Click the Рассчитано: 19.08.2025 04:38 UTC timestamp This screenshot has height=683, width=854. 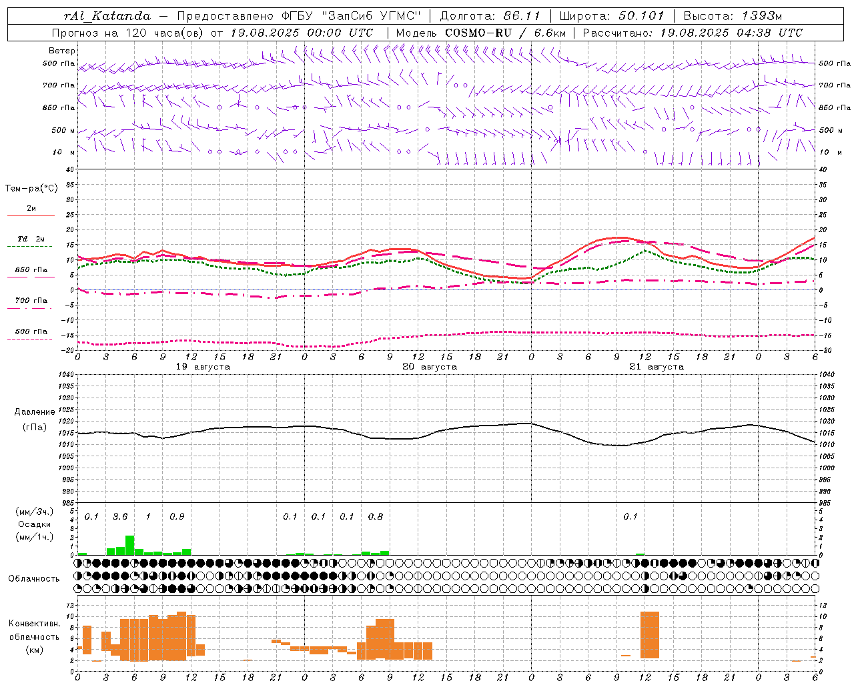[x=693, y=33]
